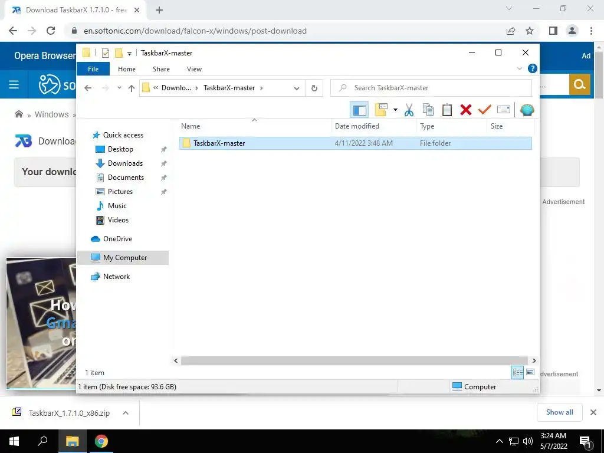Go back in Chrome browser
Viewport: 604px width, 453px height.
[x=13, y=31]
